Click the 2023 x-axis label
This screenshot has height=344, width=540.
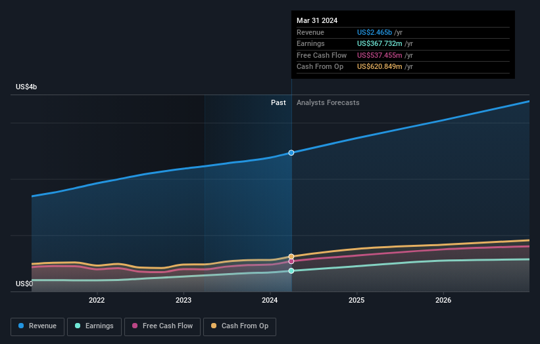click(184, 301)
